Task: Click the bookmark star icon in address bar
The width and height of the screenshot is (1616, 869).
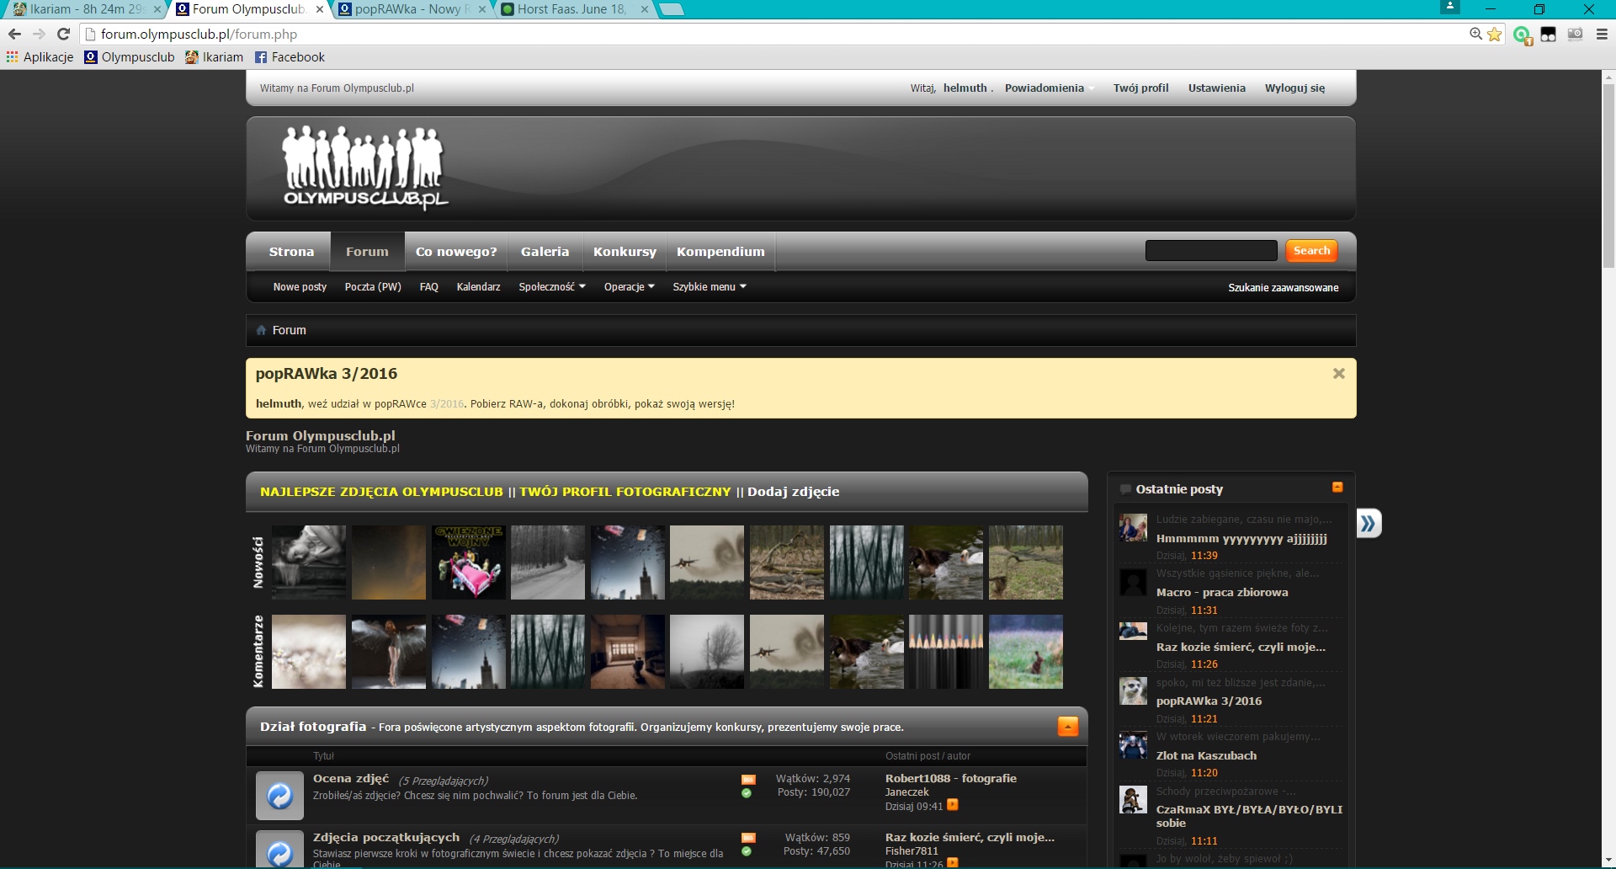Action: tap(1495, 35)
